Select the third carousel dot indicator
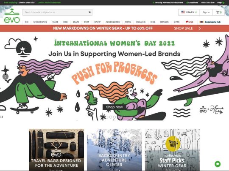Image resolution: width=229 pixels, height=171 pixels. (114, 117)
